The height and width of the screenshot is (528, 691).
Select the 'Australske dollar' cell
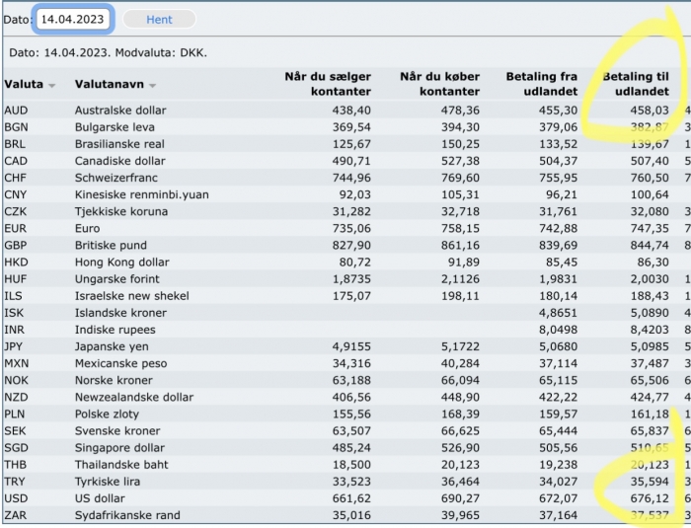click(x=120, y=111)
